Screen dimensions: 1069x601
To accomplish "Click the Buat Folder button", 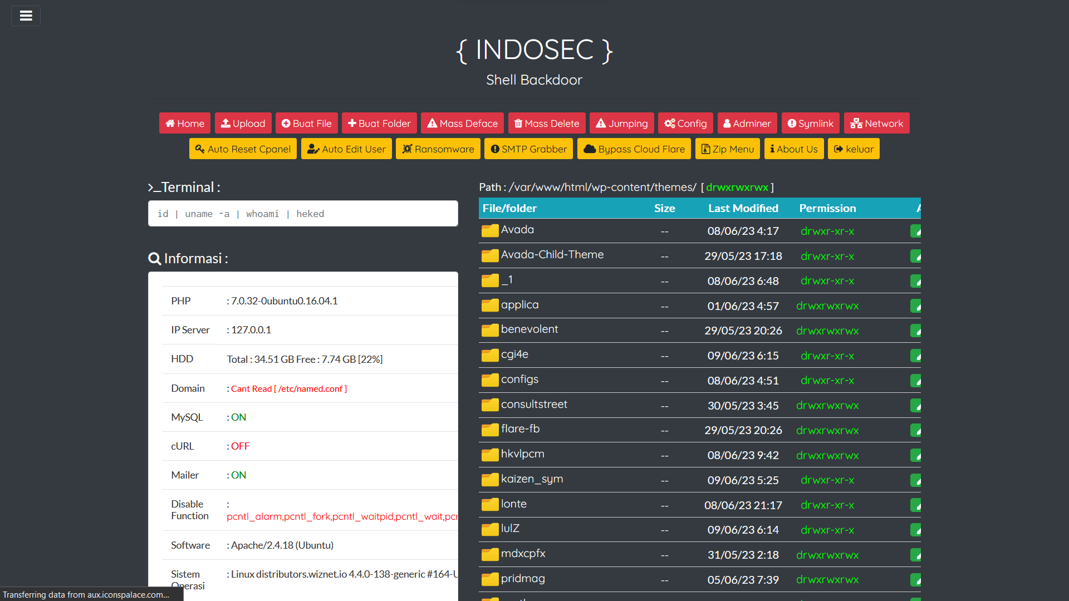I will point(380,124).
